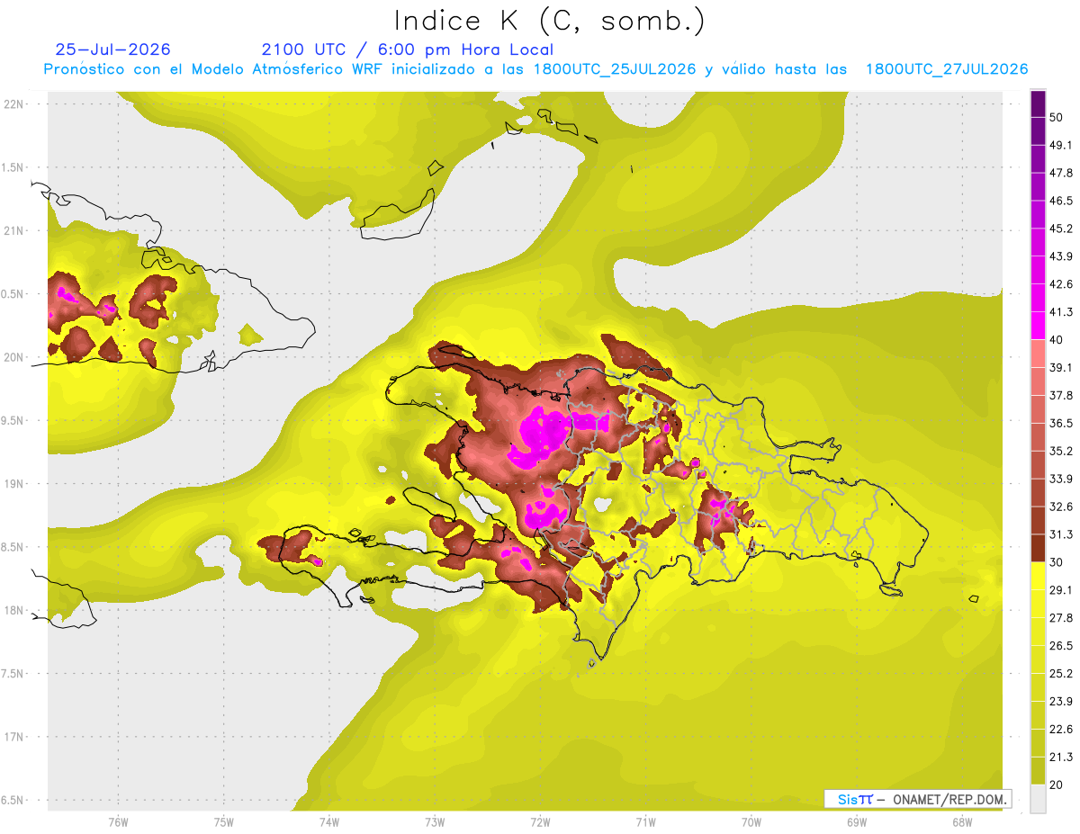This screenshot has height=834, width=1080.
Task: Click the "40" value on the color scale
Action: [x=1058, y=340]
